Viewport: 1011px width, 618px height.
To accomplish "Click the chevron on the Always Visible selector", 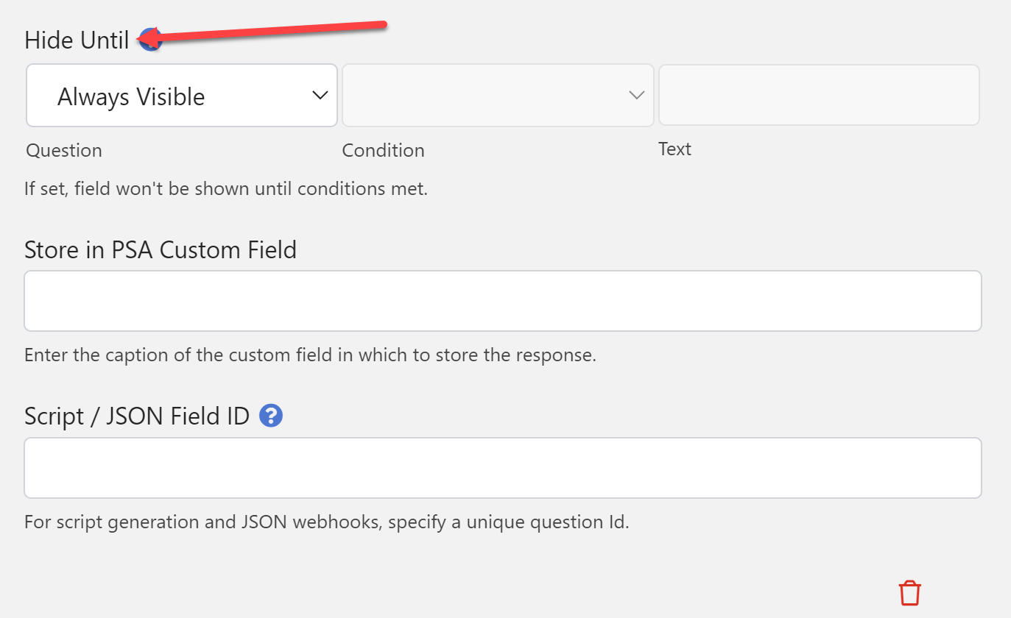I will click(320, 95).
